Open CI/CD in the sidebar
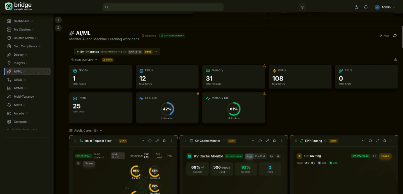The height and width of the screenshot is (194, 403). click(27, 80)
